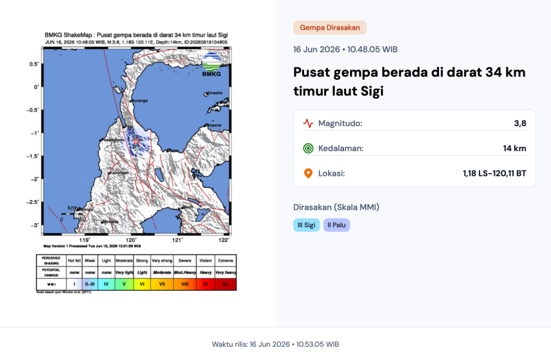Click the "Mod./Heavy" damage cell
The height and width of the screenshot is (359, 551).
point(185,272)
